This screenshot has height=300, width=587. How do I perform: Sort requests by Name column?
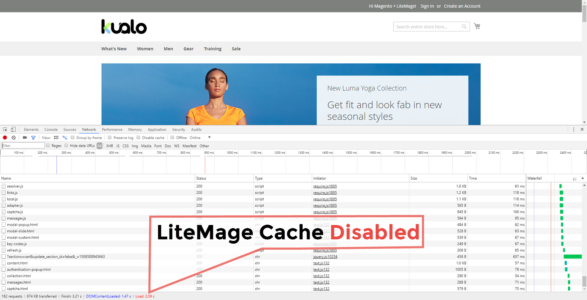pyautogui.click(x=97, y=178)
